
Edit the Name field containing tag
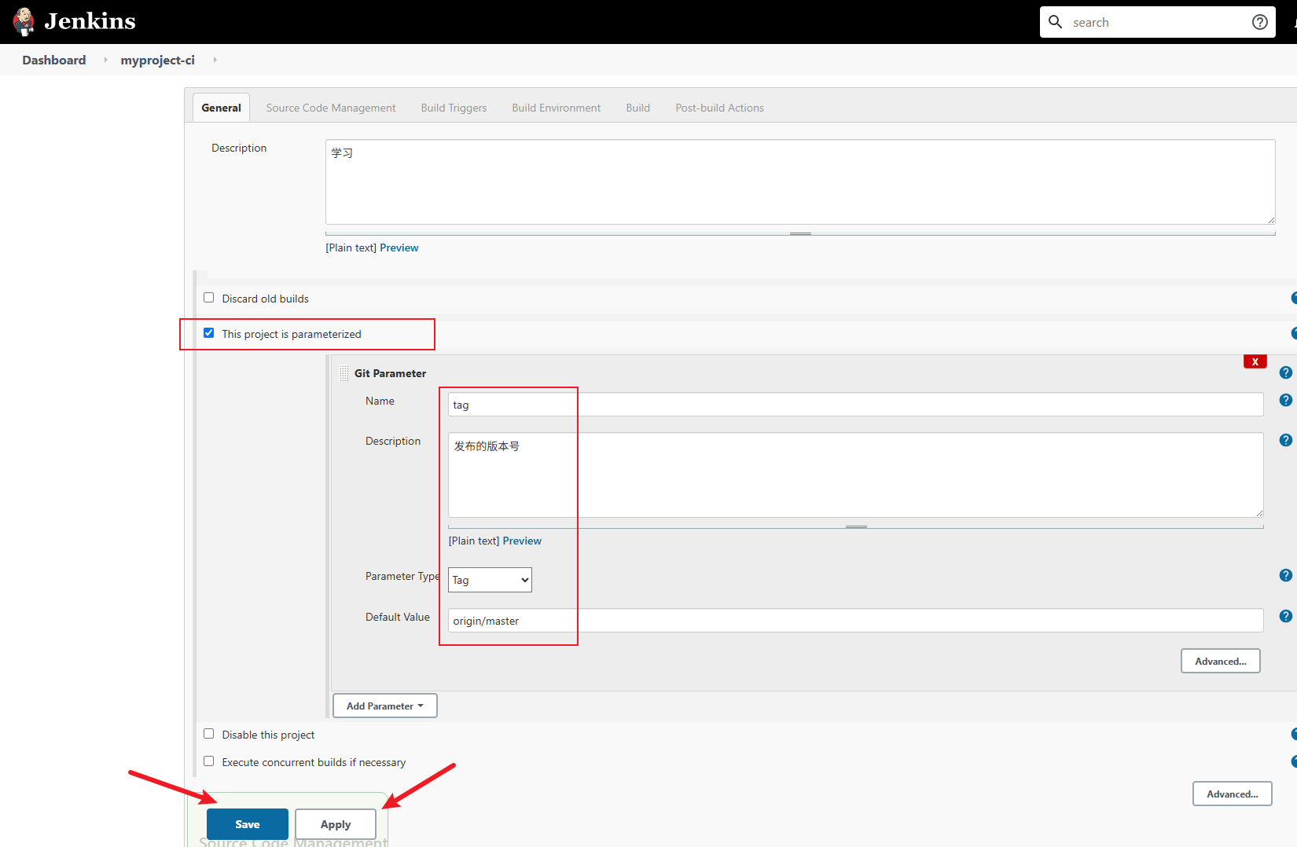point(856,405)
